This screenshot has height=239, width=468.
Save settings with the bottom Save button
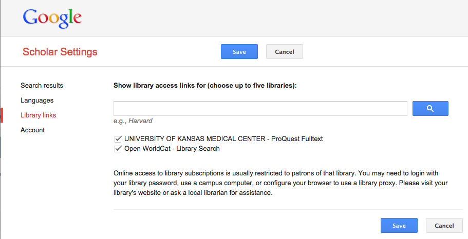point(399,226)
